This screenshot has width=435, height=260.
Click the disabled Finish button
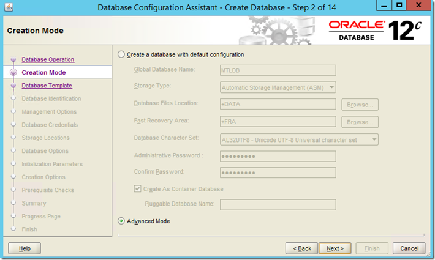372,248
